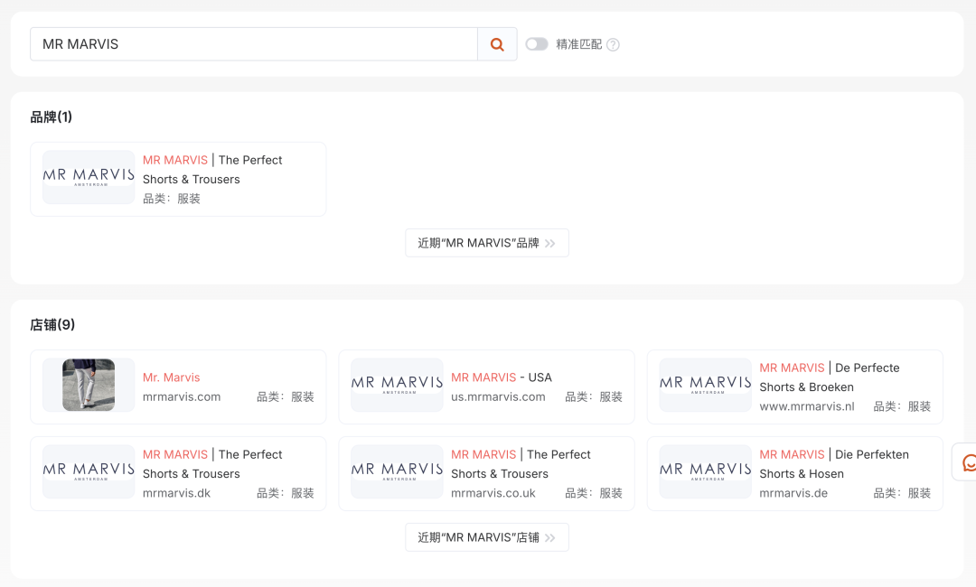Open MR MARVIS - USA store link
976x587 pixels.
tap(501, 377)
